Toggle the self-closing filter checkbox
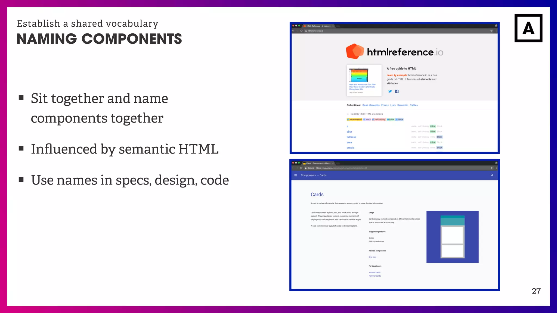The width and height of the screenshot is (557, 313). point(373,120)
